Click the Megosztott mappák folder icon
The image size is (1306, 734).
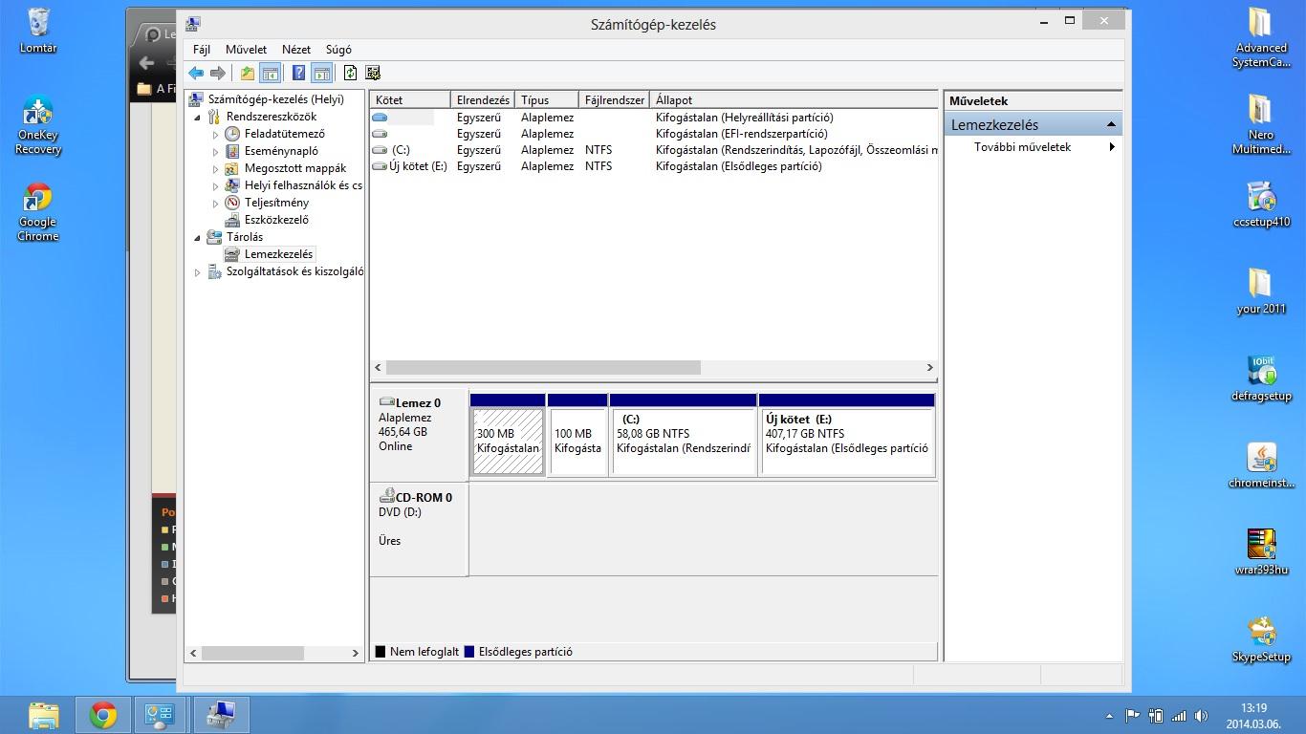(232, 168)
